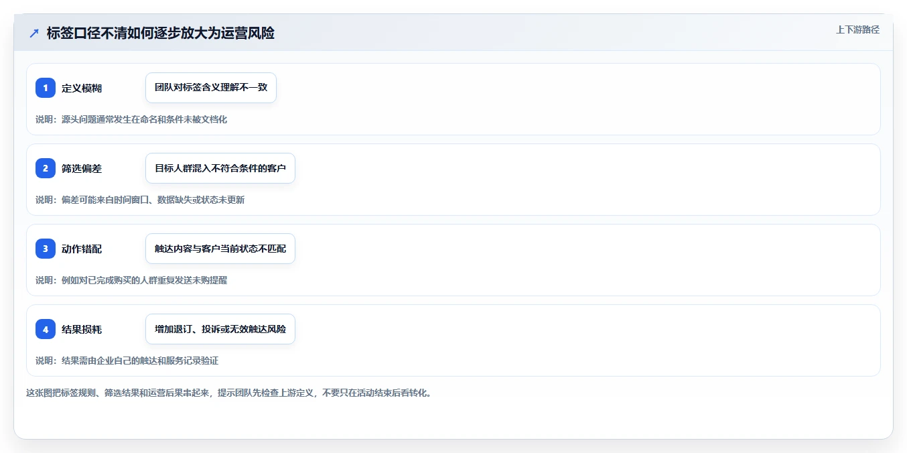Select step number 2 badge
The height and width of the screenshot is (453, 907).
coord(46,168)
